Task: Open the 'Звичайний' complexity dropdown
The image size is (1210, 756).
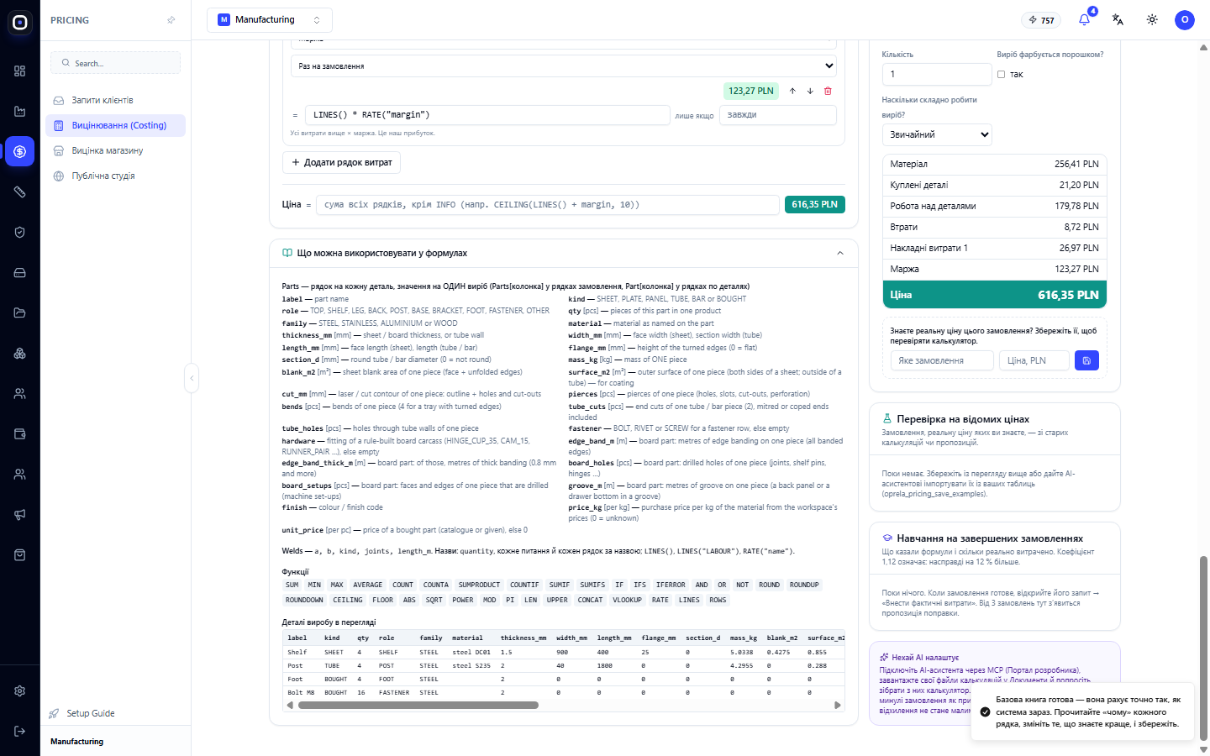Action: (937, 134)
